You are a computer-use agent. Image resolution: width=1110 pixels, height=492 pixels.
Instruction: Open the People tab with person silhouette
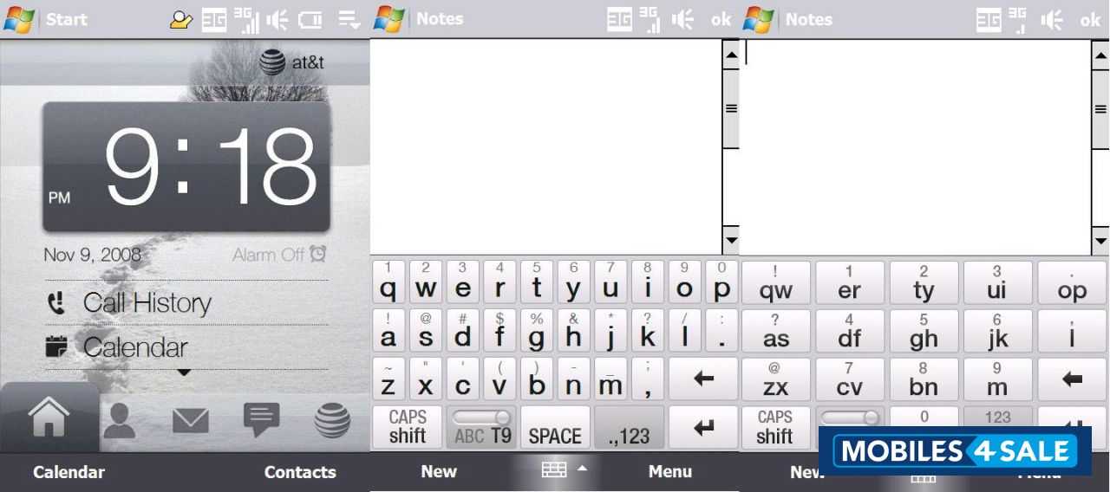(x=119, y=421)
